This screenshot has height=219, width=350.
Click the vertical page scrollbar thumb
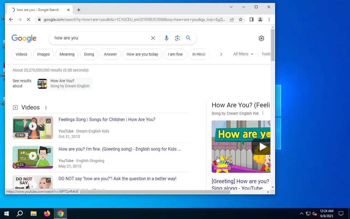coord(273,45)
